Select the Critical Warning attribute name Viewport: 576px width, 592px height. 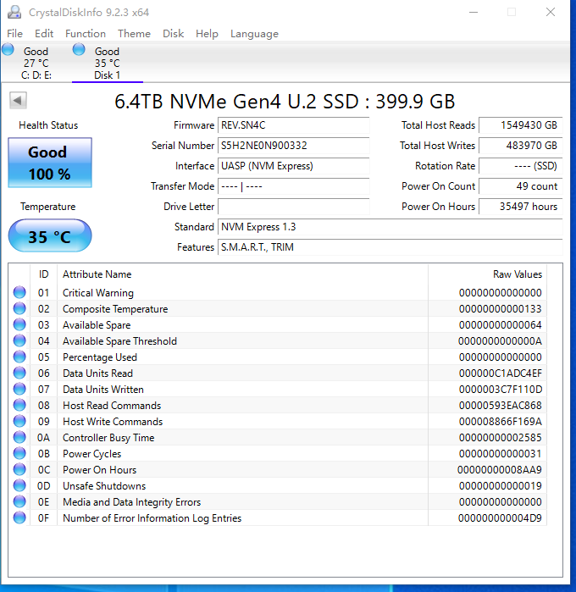98,293
